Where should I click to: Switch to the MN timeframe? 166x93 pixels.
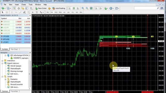coord(81,12)
